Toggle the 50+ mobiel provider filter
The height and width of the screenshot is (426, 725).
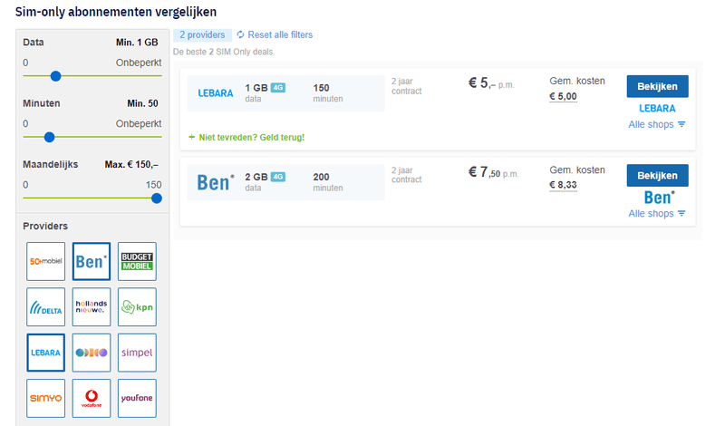46,261
